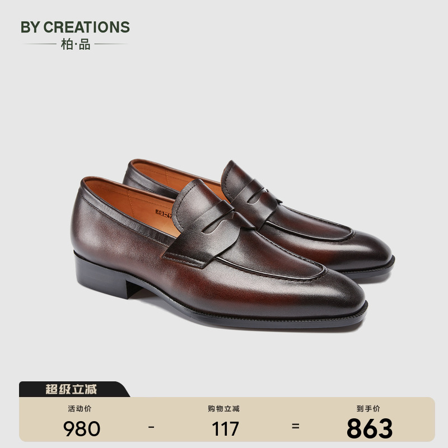Click the minus sign in price bar
Screen dimensions: 448x448
click(x=151, y=427)
